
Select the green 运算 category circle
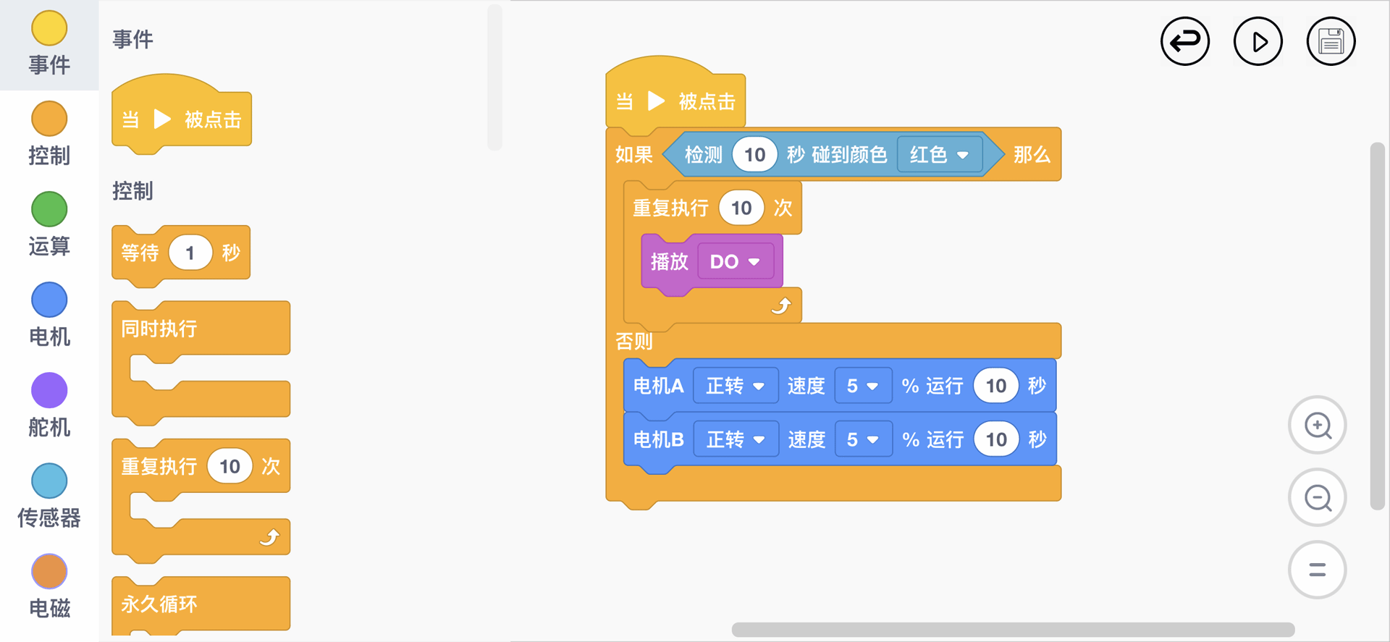[x=49, y=209]
